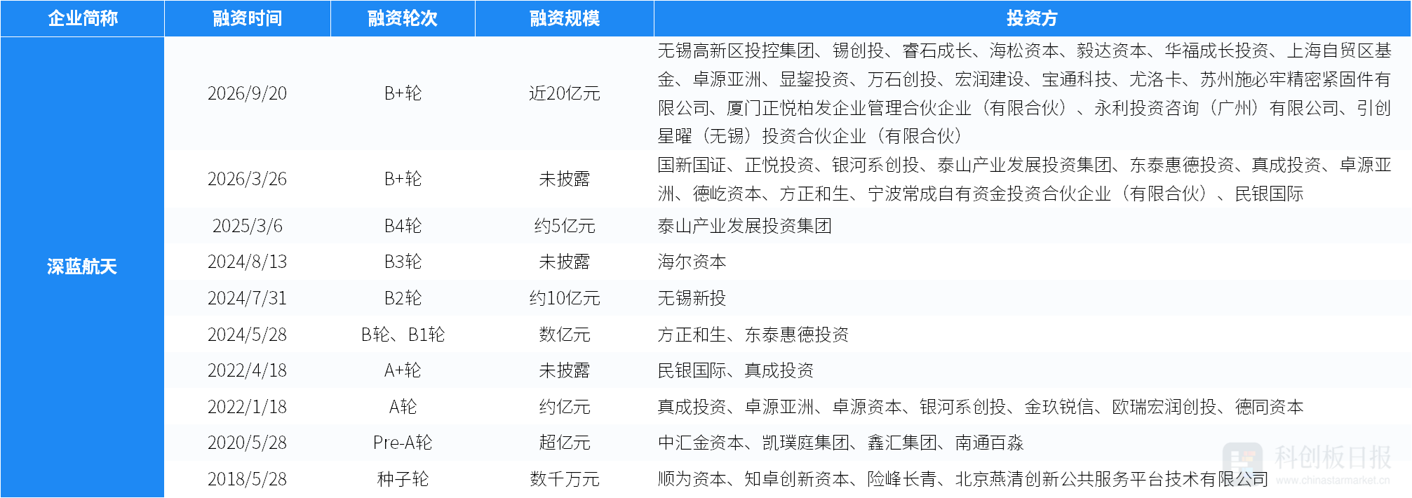Click the 约10亿元 amount cell
Viewport: 1412px width, 498px height.
coord(565,298)
